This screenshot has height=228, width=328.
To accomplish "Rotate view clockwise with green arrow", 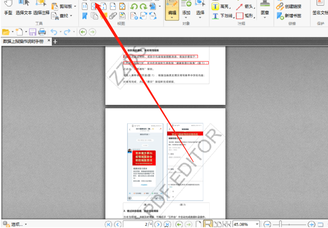I will (x=143, y=6).
